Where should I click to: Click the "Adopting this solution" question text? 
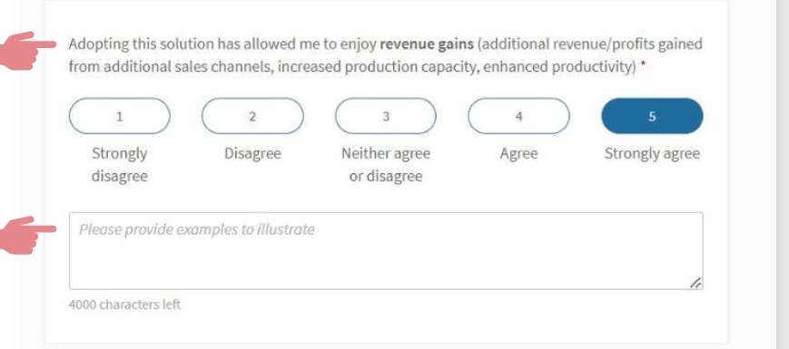(386, 55)
